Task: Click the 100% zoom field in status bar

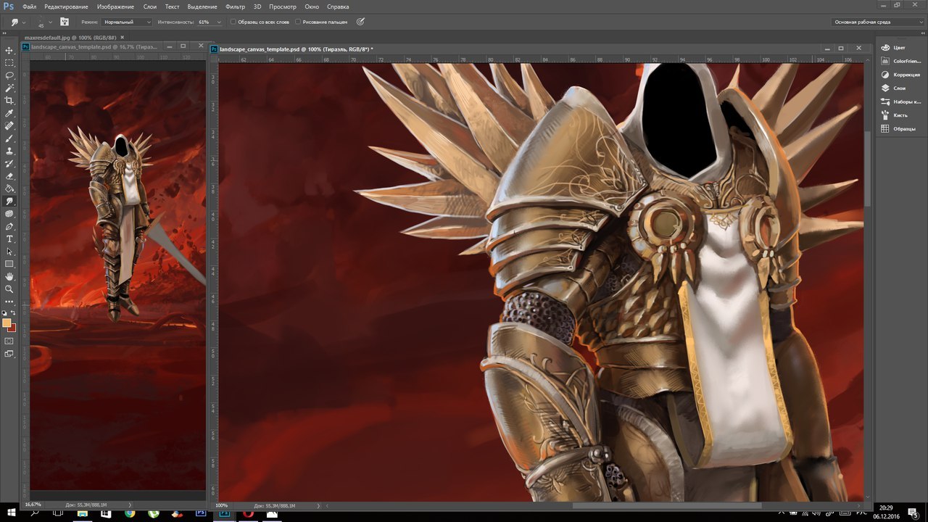Action: pos(223,505)
